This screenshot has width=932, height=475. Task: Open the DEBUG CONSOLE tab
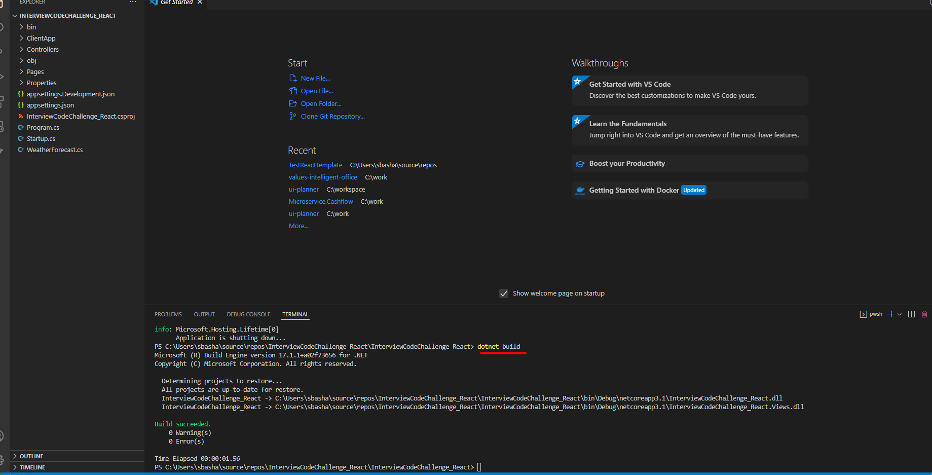pos(248,314)
